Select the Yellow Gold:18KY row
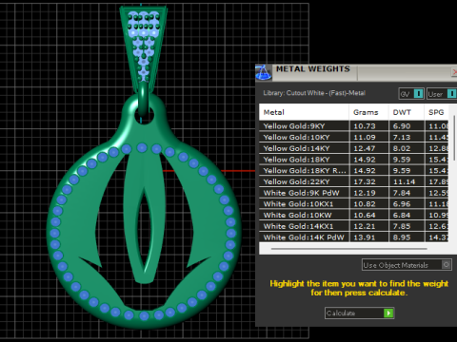The width and height of the screenshot is (457, 342). point(354,160)
